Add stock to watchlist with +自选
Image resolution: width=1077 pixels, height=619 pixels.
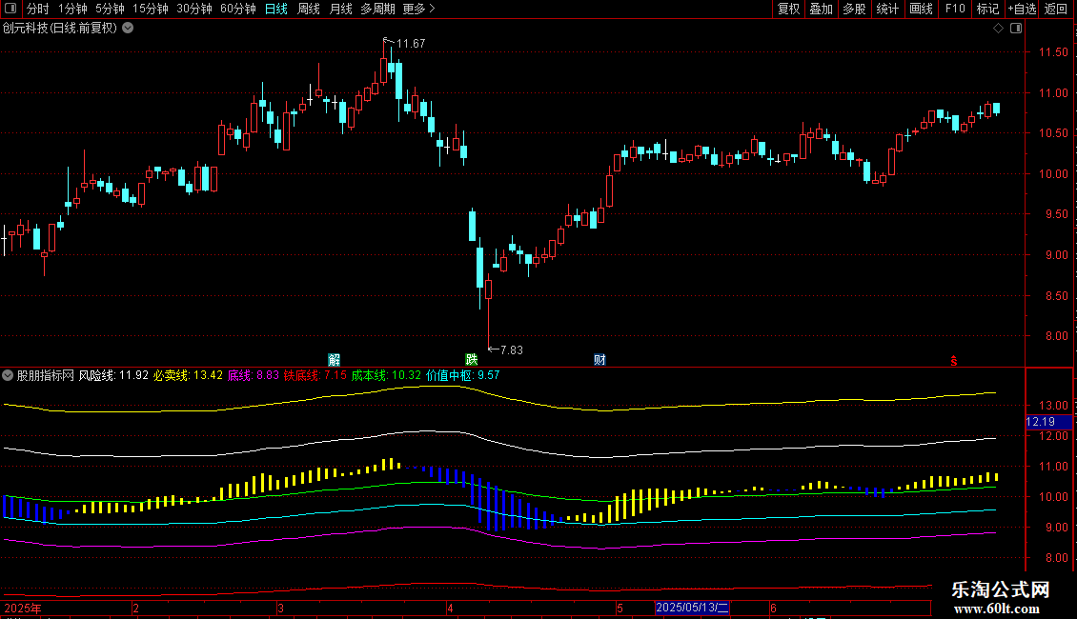coord(1022,9)
